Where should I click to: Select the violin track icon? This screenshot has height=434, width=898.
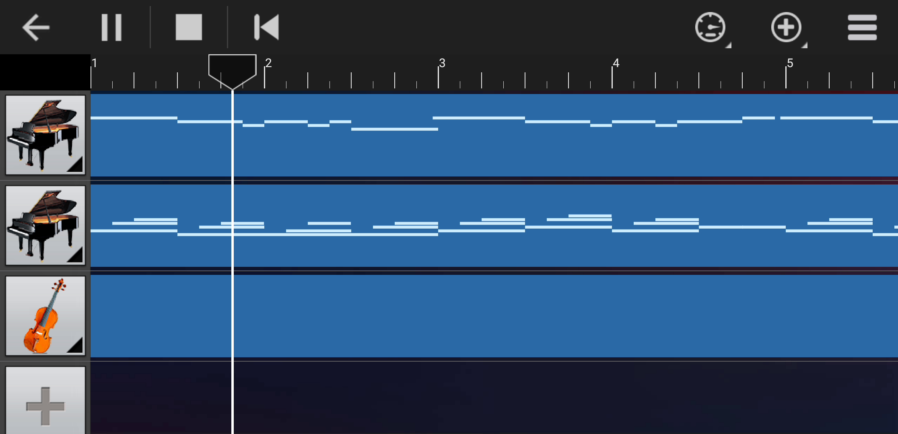pyautogui.click(x=45, y=315)
